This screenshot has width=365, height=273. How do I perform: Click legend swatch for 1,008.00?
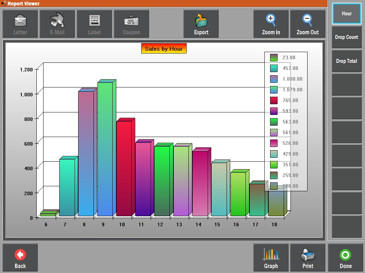click(274, 79)
